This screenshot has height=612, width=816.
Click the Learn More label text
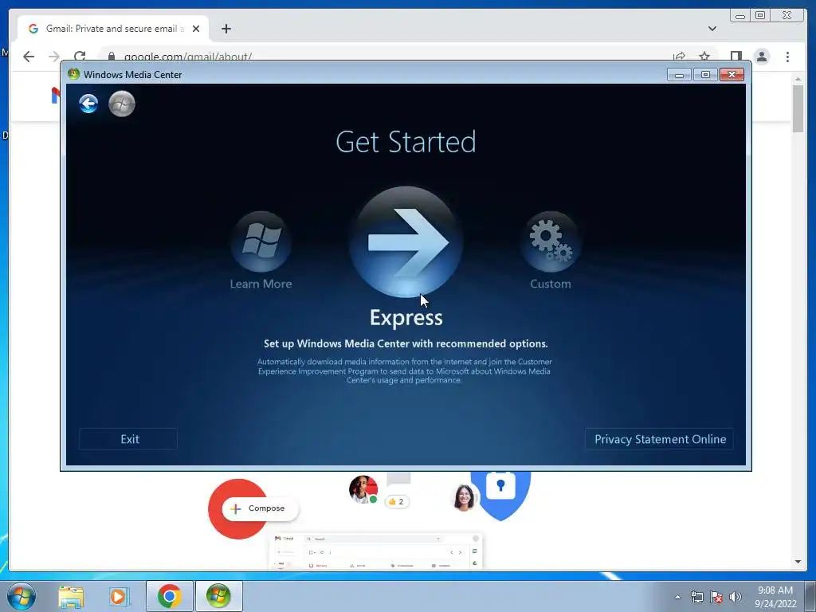tap(261, 284)
